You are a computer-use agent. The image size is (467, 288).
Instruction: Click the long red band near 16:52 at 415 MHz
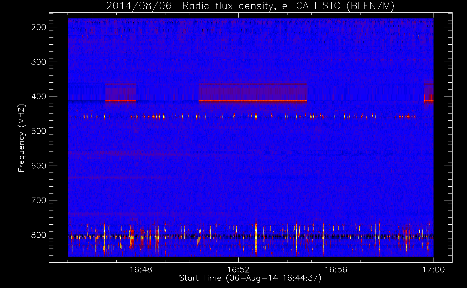253,101
